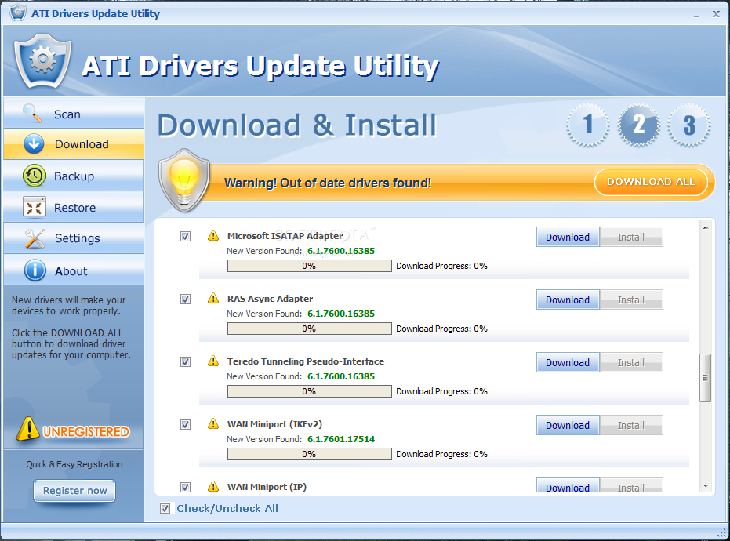
Task: Click warning icon beside WAN Miniport (IP)
Action: [x=213, y=487]
